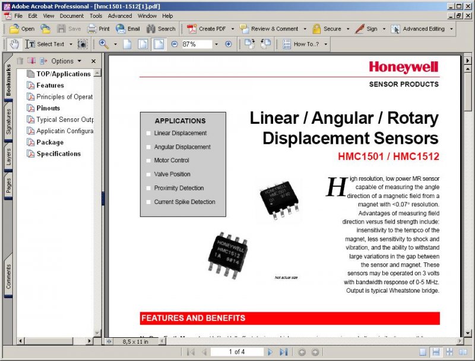Image resolution: width=475 pixels, height=361 pixels.
Task: Click the zoom in plus button
Action: (229, 44)
